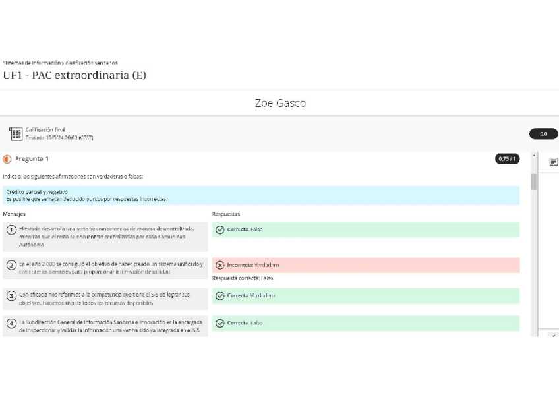
Task: Click the green check icon for statement 1
Action: click(220, 229)
